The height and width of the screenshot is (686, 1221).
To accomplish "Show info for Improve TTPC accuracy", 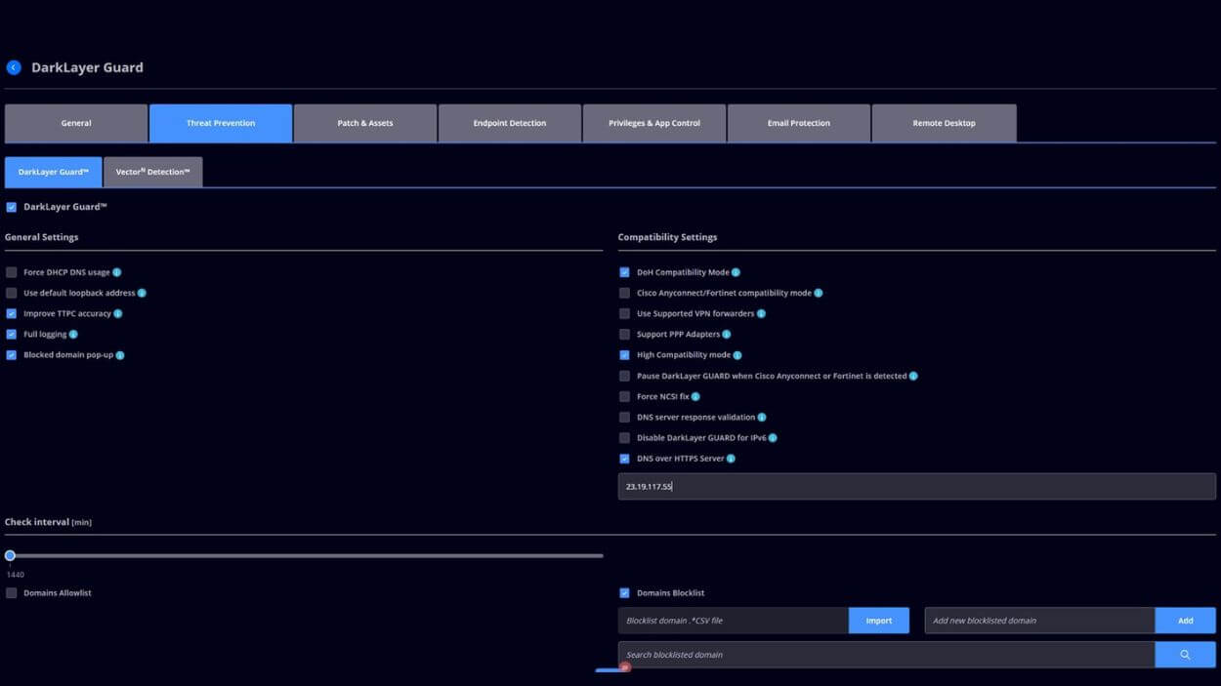I will click(x=118, y=314).
